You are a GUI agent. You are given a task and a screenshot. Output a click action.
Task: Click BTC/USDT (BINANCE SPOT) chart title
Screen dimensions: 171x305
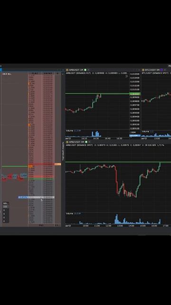click(155, 73)
